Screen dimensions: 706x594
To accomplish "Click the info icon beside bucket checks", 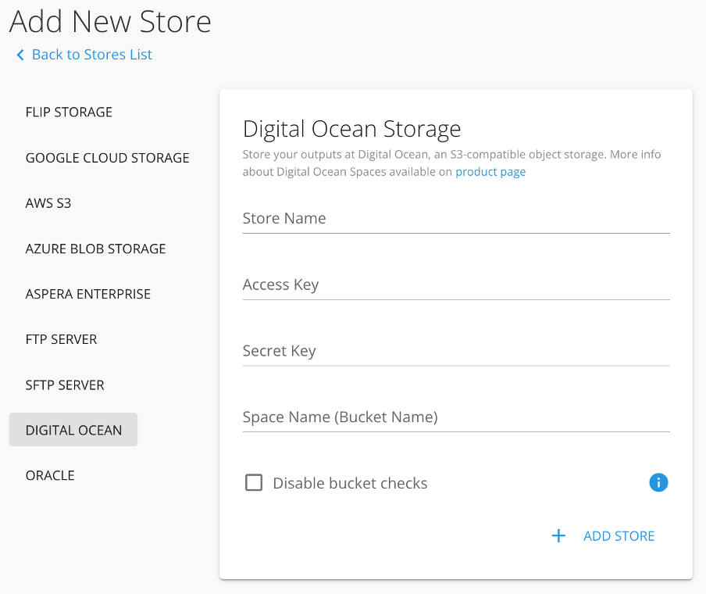I will pyautogui.click(x=658, y=483).
